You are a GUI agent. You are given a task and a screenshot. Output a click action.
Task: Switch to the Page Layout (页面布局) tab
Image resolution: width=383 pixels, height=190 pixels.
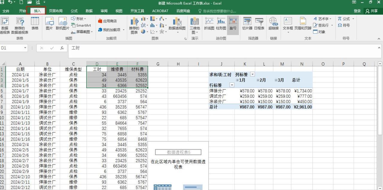tap(56, 11)
